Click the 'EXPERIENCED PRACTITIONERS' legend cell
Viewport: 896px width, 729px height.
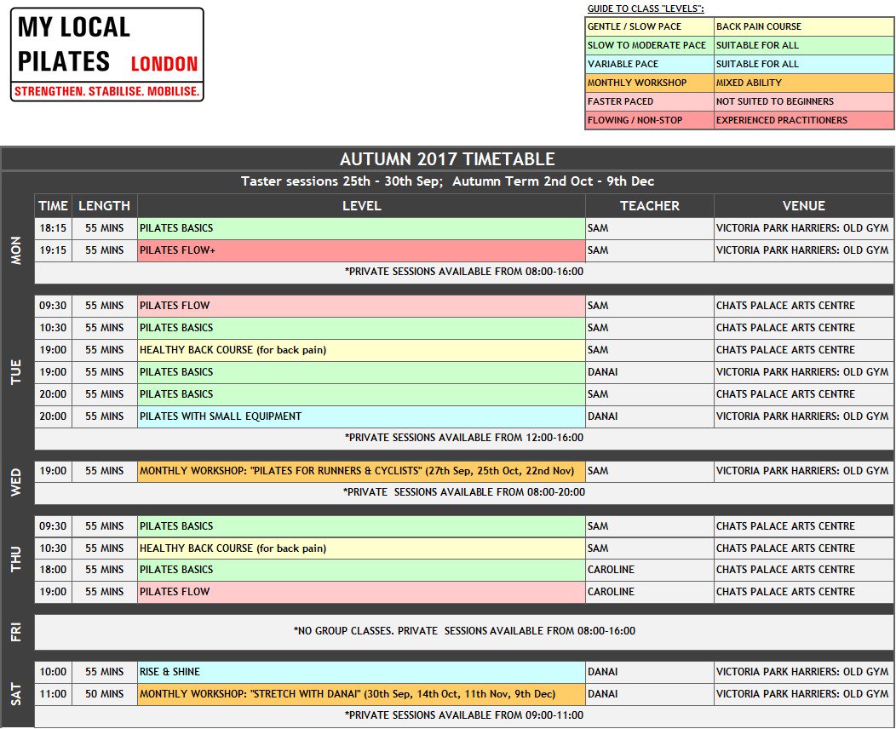point(804,121)
